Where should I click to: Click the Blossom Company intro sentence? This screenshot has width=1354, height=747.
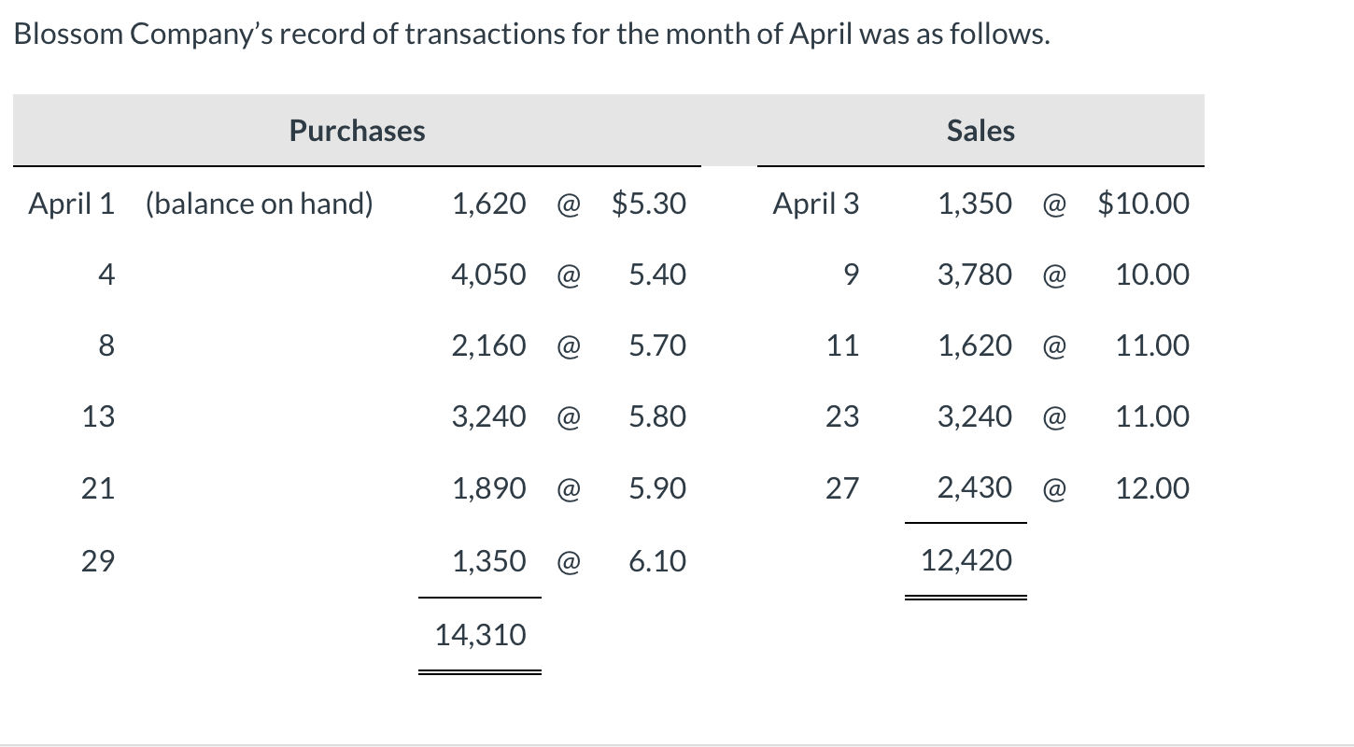coord(531,35)
